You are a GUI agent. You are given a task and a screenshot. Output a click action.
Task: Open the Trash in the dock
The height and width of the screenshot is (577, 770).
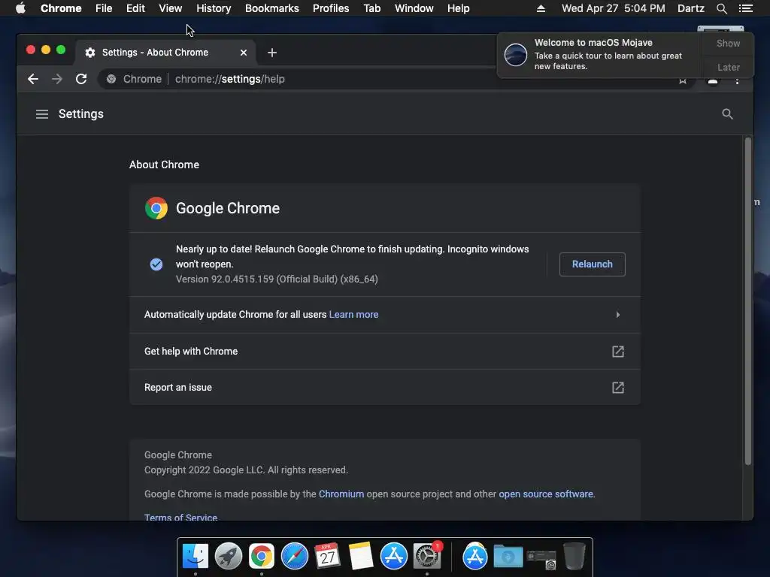tap(574, 557)
